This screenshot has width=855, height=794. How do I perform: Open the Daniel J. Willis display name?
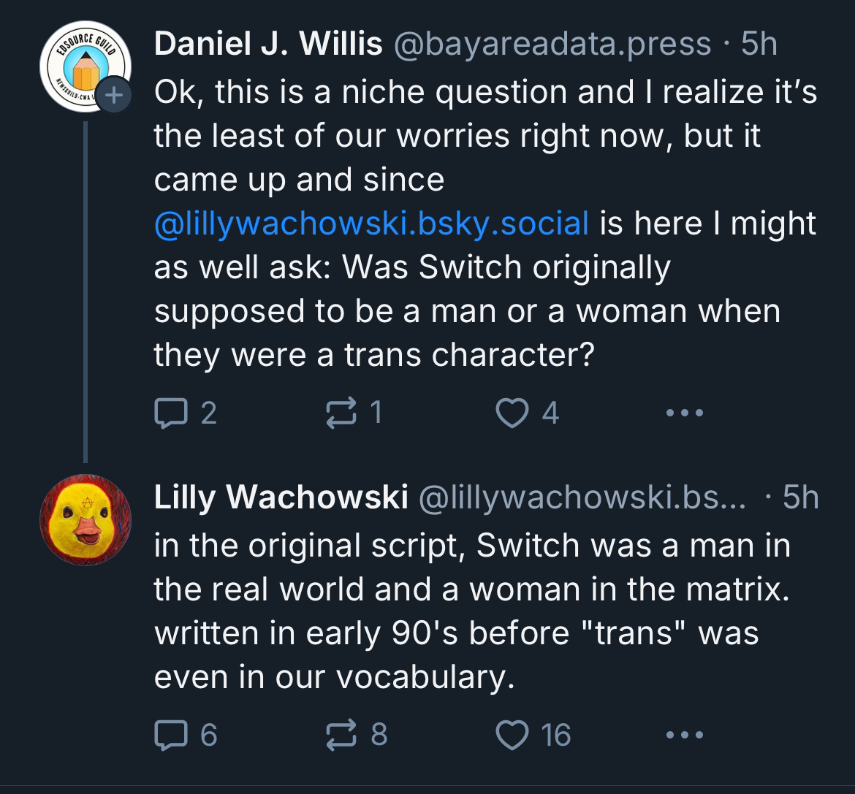[x=267, y=45]
